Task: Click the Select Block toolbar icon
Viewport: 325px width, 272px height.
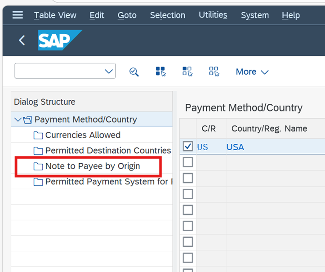Action: pyautogui.click(x=187, y=71)
